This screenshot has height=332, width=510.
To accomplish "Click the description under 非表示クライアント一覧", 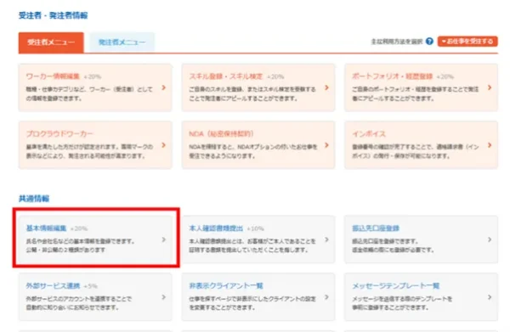I will pyautogui.click(x=252, y=303).
